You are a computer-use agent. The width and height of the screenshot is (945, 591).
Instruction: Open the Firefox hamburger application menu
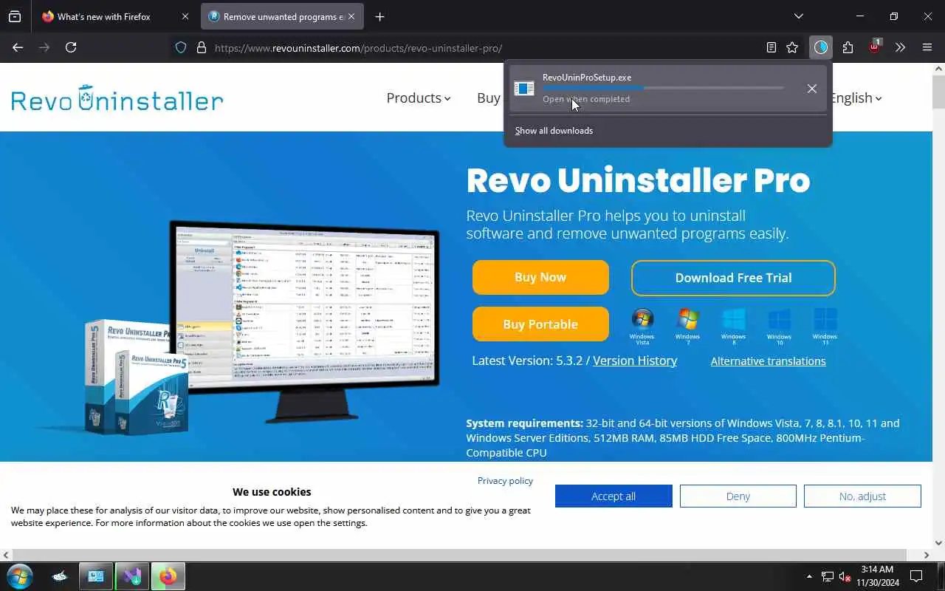927,47
